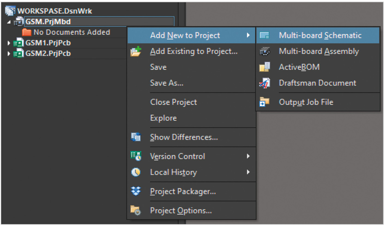Open the Version Control submenu
This screenshot has width=384, height=226.
(x=177, y=156)
